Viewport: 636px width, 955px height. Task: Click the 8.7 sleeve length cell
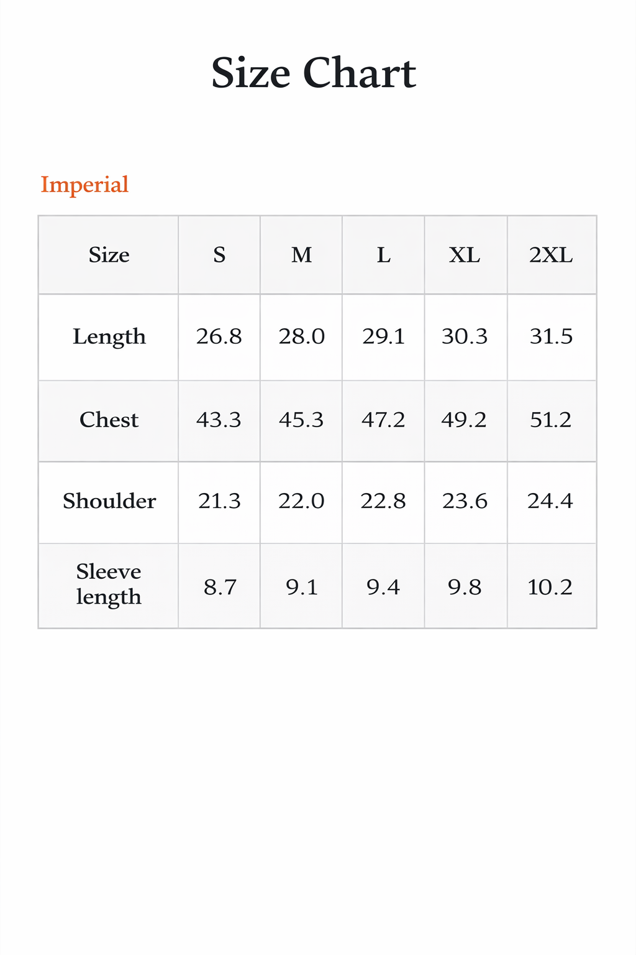pyautogui.click(x=220, y=587)
